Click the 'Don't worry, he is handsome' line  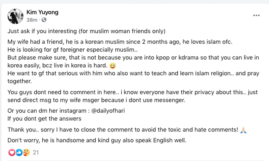click(97, 140)
